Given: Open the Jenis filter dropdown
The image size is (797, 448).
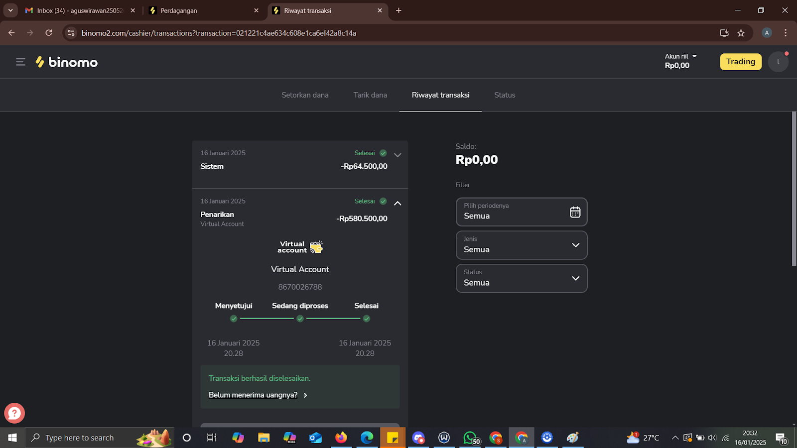Looking at the screenshot, I should point(521,245).
